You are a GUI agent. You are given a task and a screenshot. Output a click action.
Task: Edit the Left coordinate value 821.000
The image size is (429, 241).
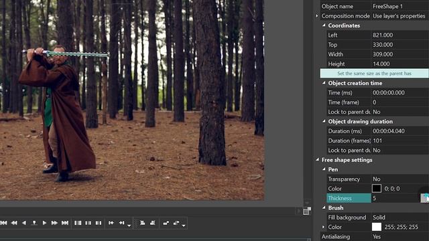tap(400, 35)
